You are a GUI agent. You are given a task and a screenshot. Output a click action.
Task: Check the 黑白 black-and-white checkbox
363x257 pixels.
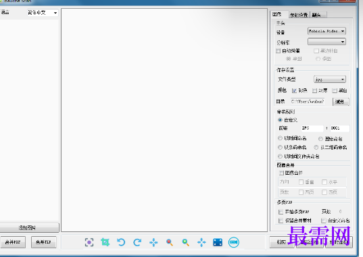(335, 90)
